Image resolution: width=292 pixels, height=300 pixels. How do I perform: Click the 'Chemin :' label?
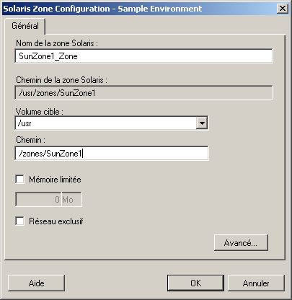(x=30, y=140)
